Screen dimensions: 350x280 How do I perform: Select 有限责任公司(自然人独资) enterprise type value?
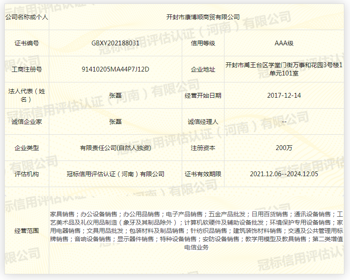pyautogui.click(x=116, y=148)
